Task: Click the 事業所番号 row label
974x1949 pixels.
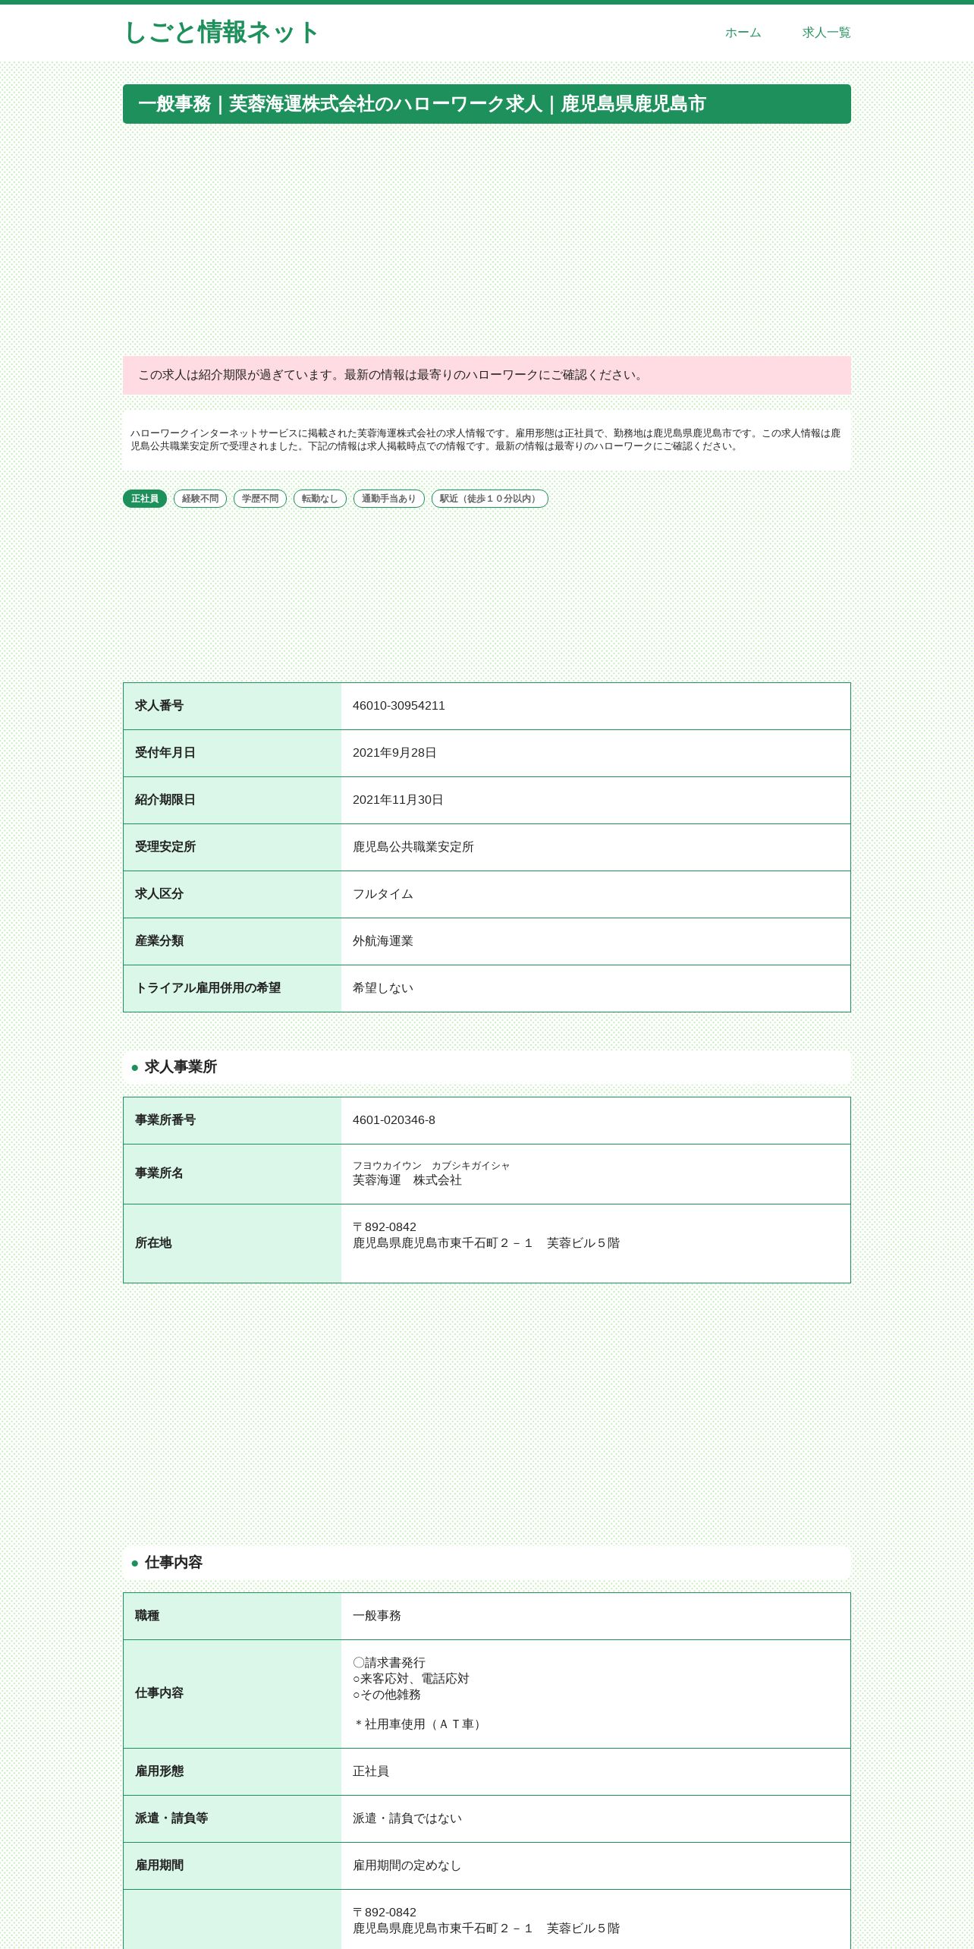Action: coord(165,1120)
